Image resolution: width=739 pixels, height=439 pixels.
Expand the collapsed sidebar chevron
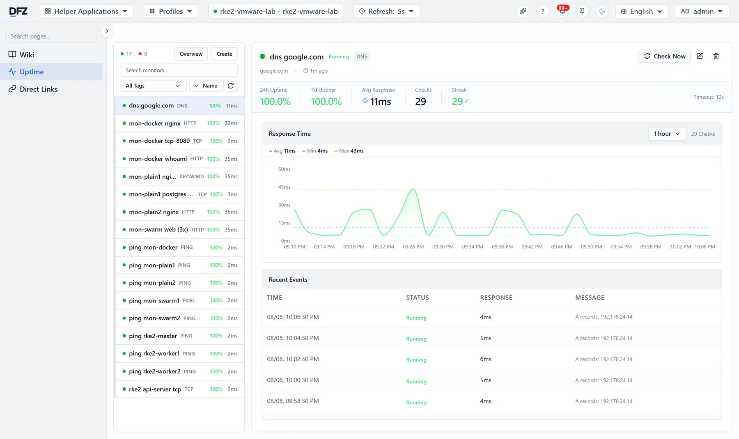pos(107,31)
